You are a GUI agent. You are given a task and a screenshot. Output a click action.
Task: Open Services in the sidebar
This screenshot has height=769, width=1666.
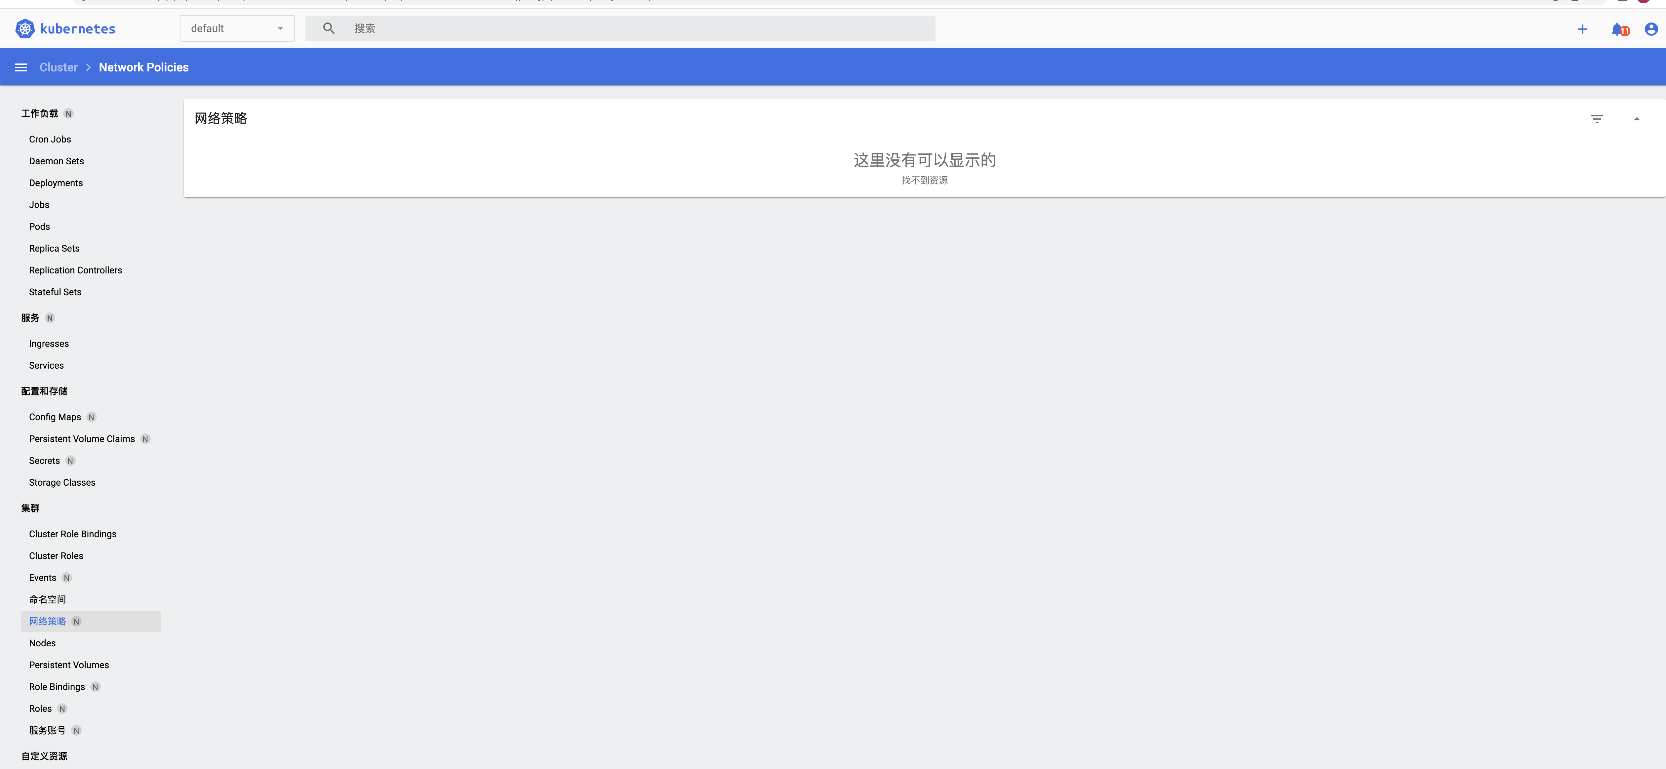pyautogui.click(x=47, y=365)
